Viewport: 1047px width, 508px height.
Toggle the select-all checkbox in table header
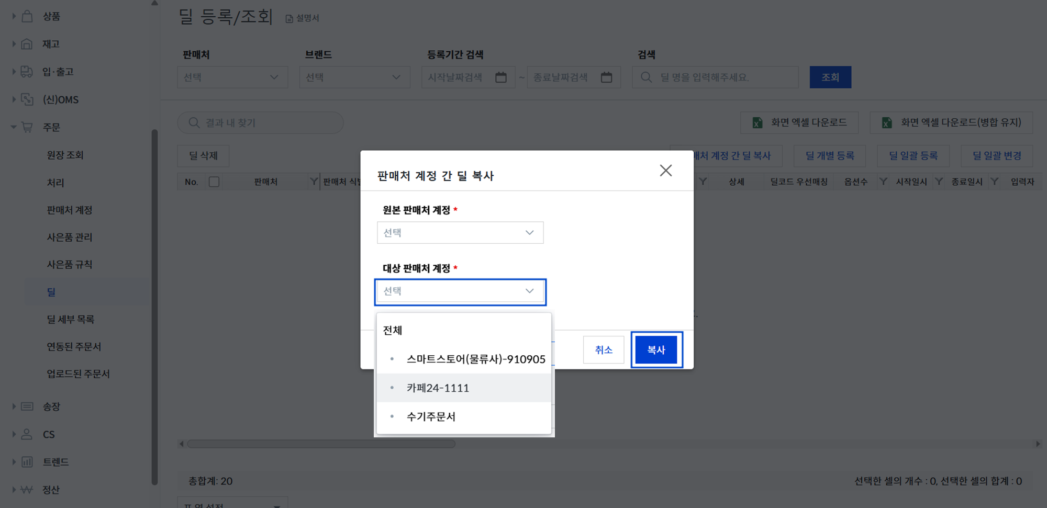[214, 182]
